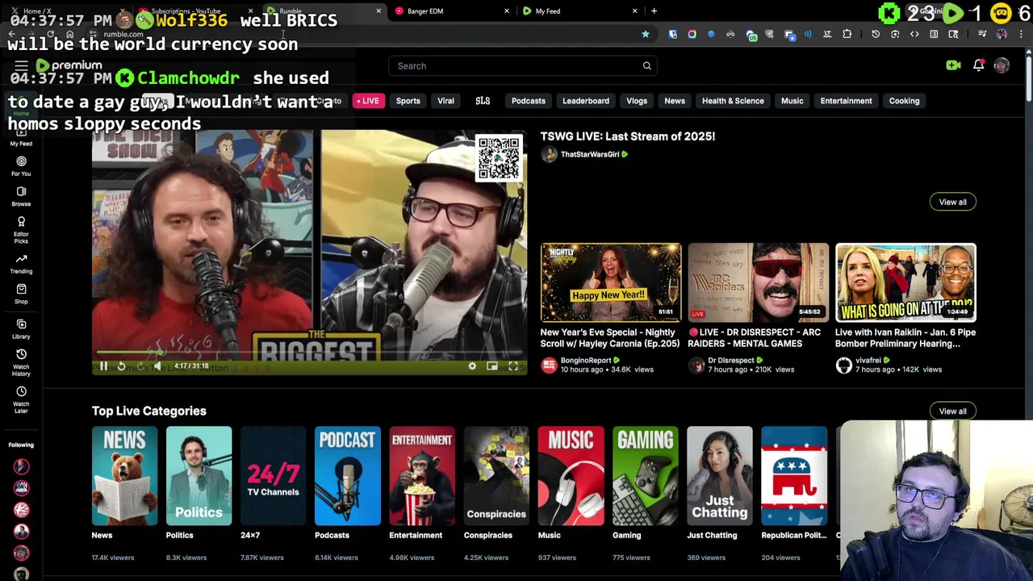Click the search magnifier icon
Image resolution: width=1033 pixels, height=581 pixels.
(x=646, y=66)
